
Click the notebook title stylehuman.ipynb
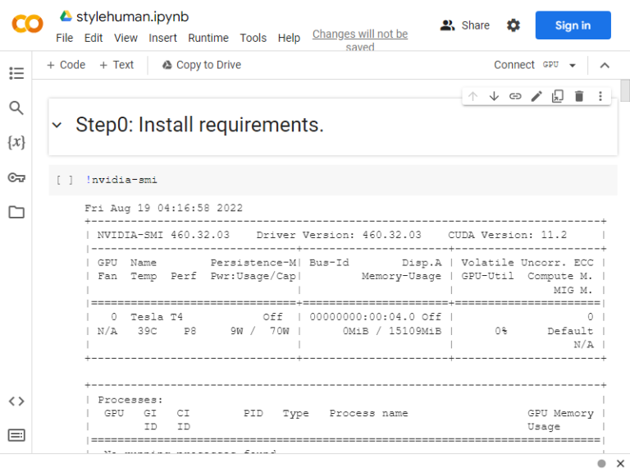(132, 16)
